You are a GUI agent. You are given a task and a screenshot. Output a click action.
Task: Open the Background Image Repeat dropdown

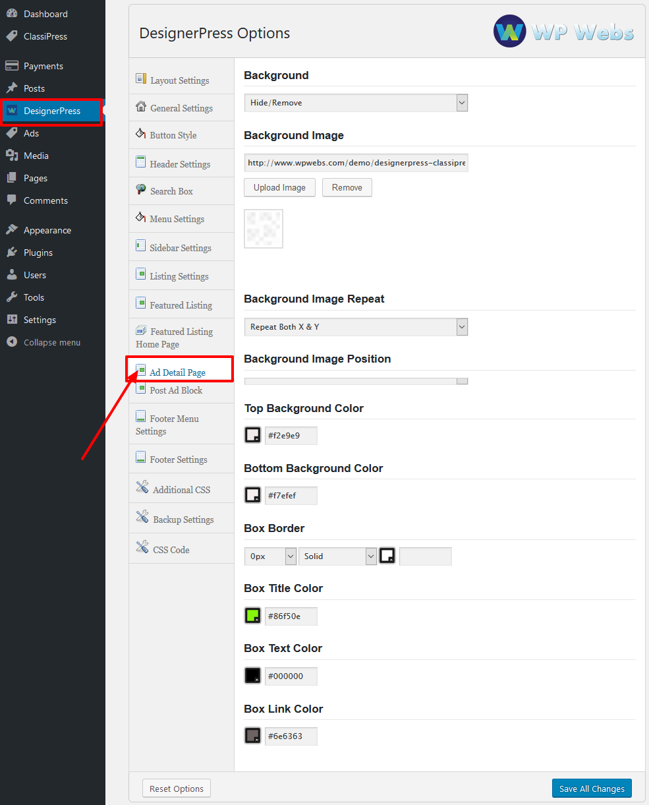[x=356, y=327]
